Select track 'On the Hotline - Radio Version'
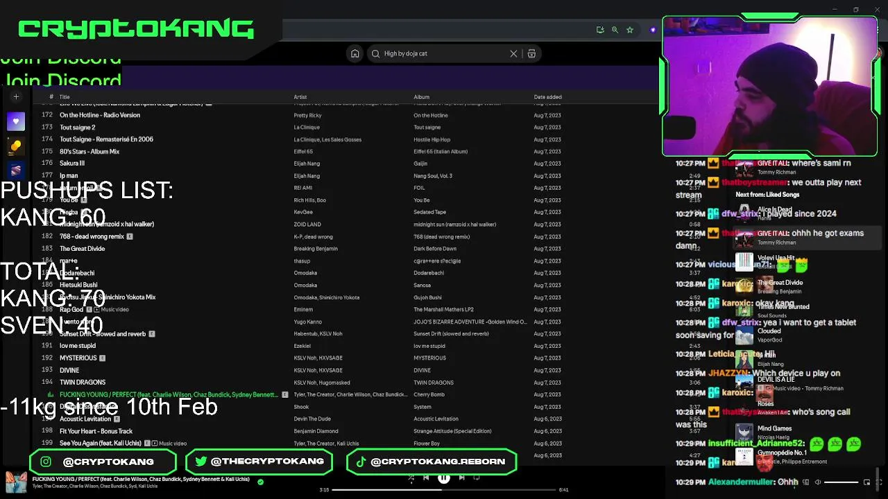Viewport: 888px width, 499px height. (x=100, y=115)
